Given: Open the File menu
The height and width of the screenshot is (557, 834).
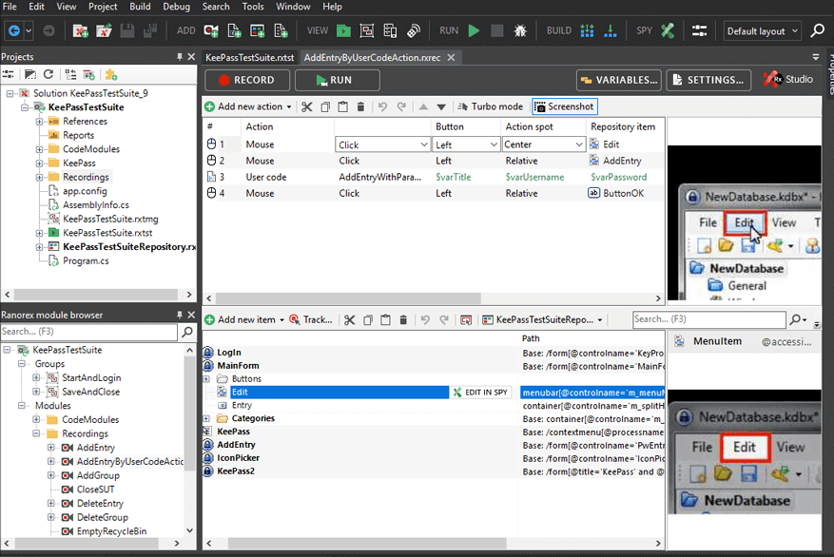Looking at the screenshot, I should click(x=10, y=7).
